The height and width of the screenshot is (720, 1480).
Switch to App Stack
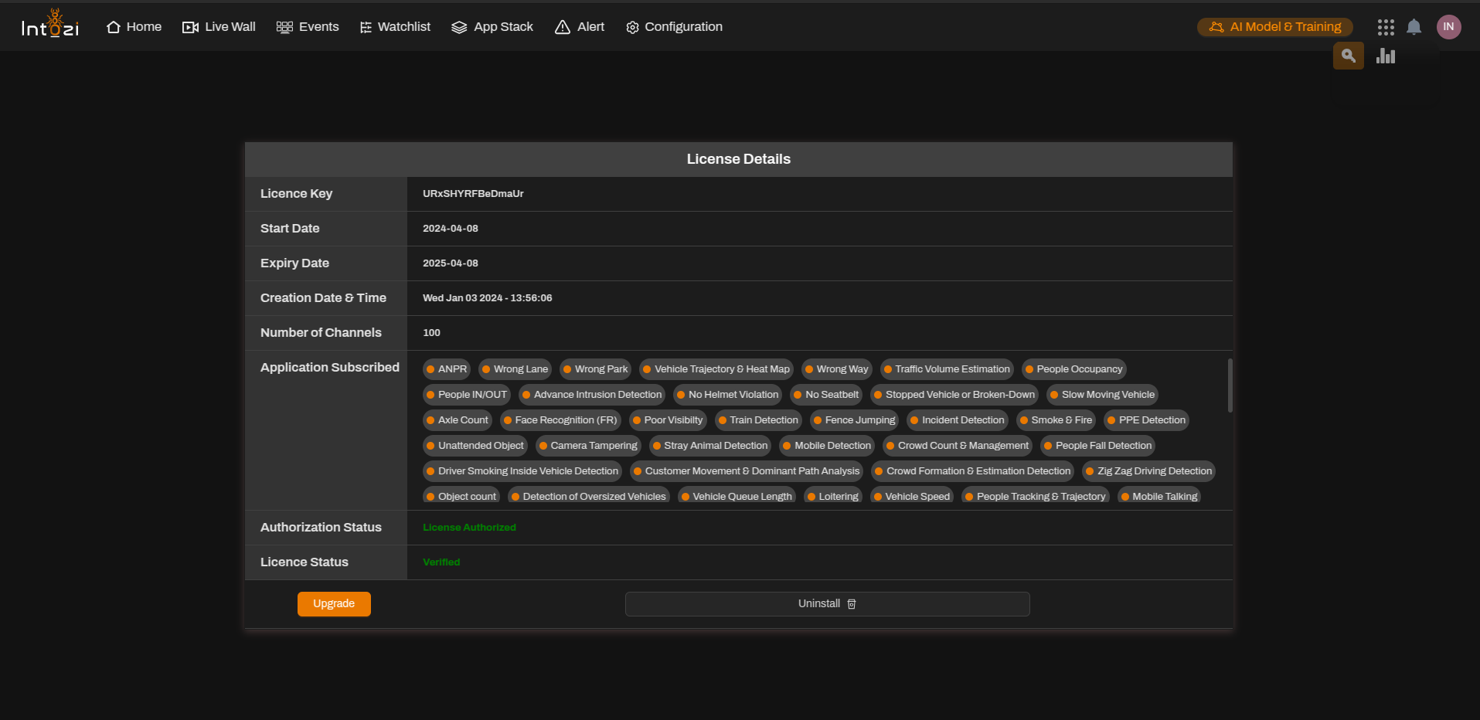point(492,27)
